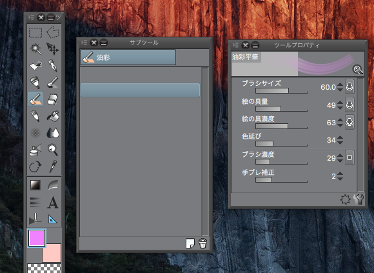Select the text tool letter A
The height and width of the screenshot is (273, 374).
click(x=53, y=203)
